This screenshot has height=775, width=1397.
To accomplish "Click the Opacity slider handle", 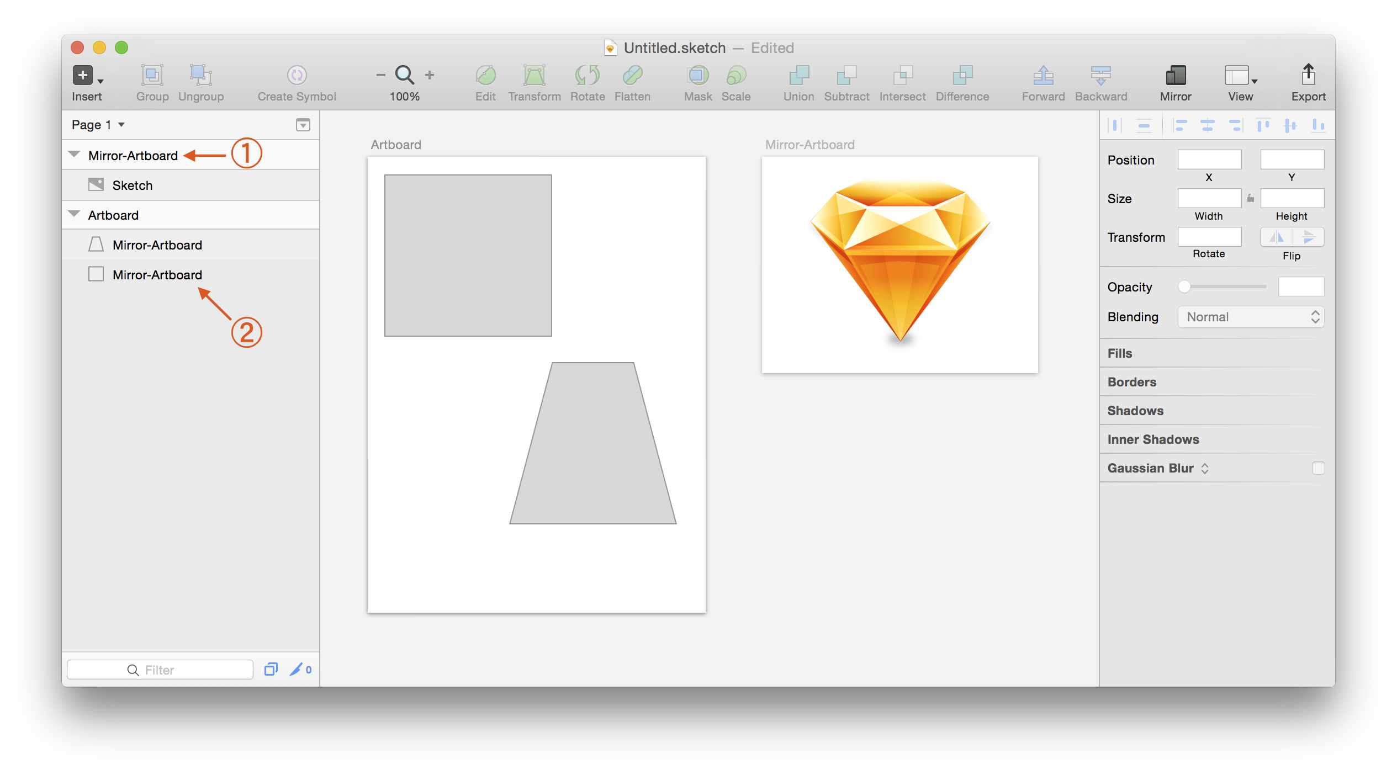I will pyautogui.click(x=1184, y=286).
